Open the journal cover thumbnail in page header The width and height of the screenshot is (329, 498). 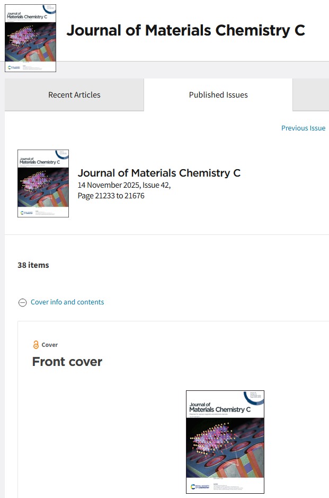[30, 38]
